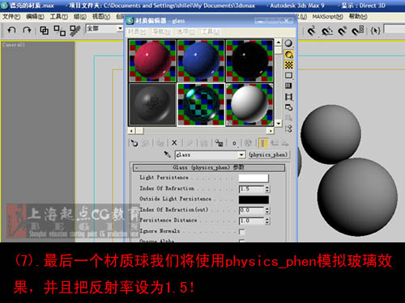Select the dark gray bumpy sample sphere
Image resolution: width=405 pixels, height=303 pixels.
coord(152,104)
